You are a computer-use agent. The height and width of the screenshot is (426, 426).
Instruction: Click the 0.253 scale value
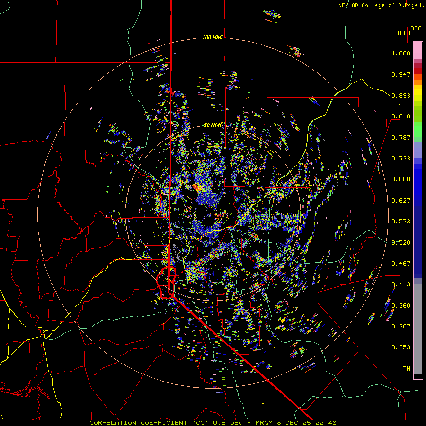click(x=401, y=347)
